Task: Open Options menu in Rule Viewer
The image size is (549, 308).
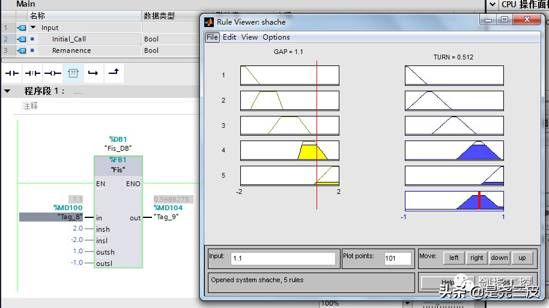Action: coord(276,37)
